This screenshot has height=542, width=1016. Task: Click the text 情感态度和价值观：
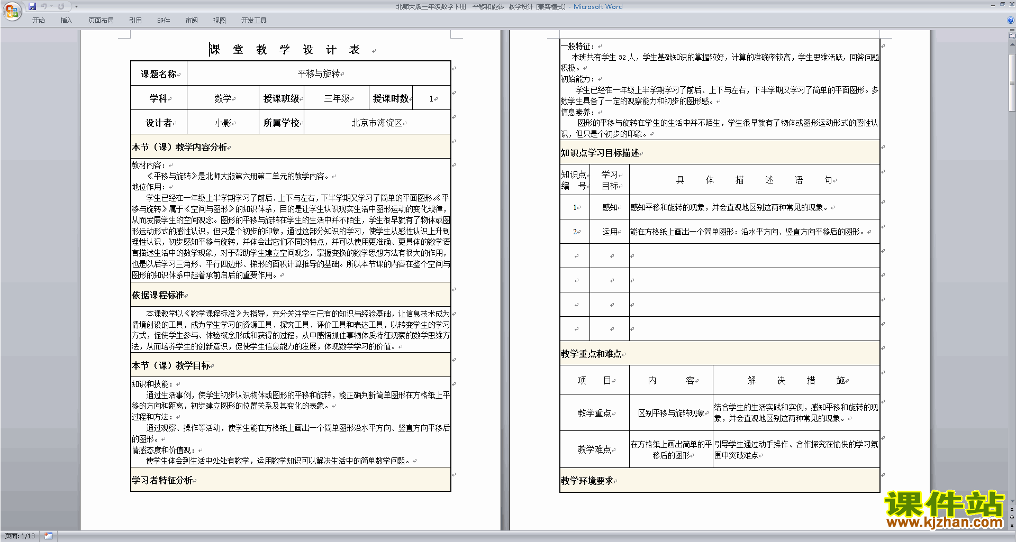tap(164, 450)
